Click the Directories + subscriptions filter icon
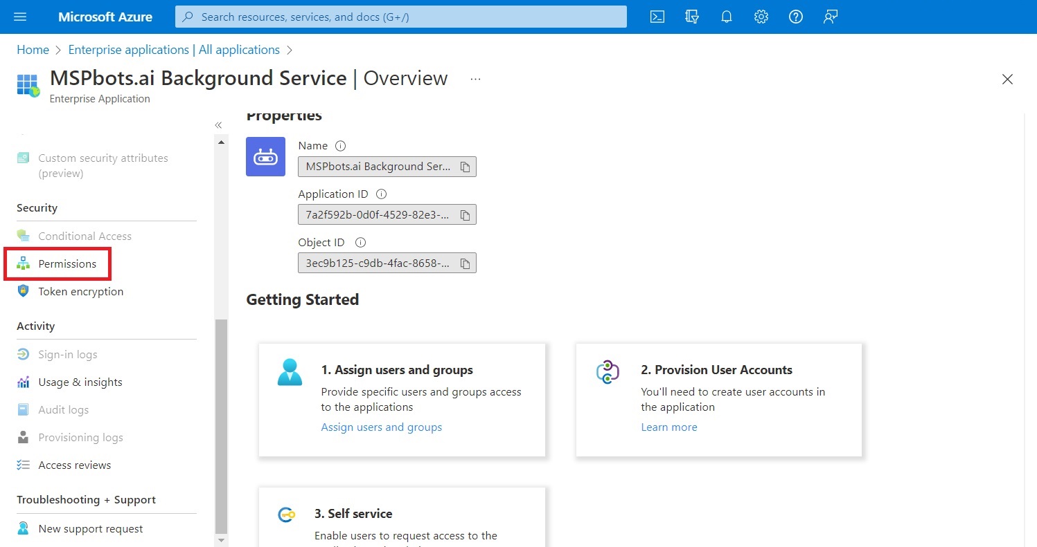Image resolution: width=1037 pixels, height=547 pixels. [691, 17]
